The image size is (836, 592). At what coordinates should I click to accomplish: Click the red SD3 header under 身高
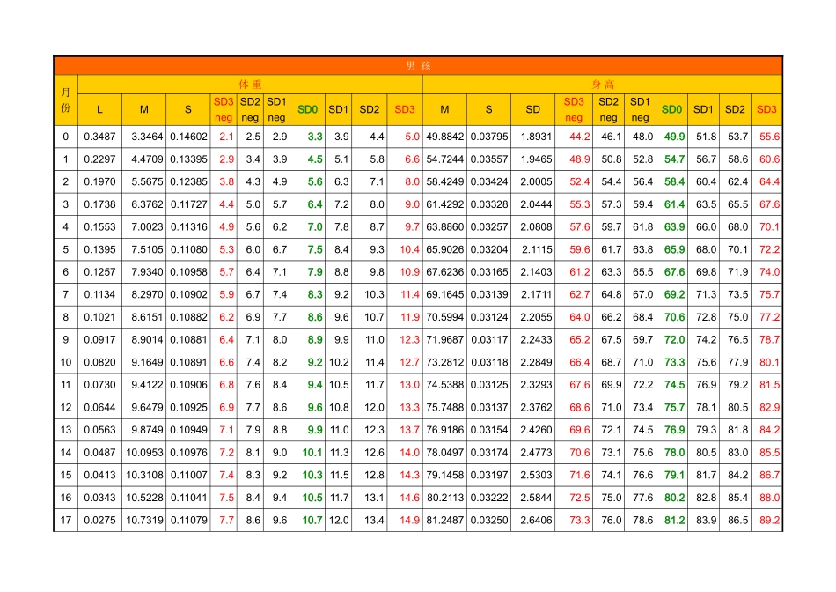766,109
